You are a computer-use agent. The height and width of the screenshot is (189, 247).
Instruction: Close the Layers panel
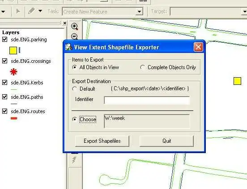65,23
